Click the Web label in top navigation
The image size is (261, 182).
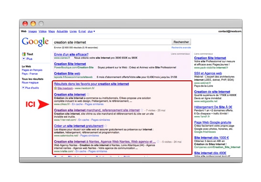point(24,31)
